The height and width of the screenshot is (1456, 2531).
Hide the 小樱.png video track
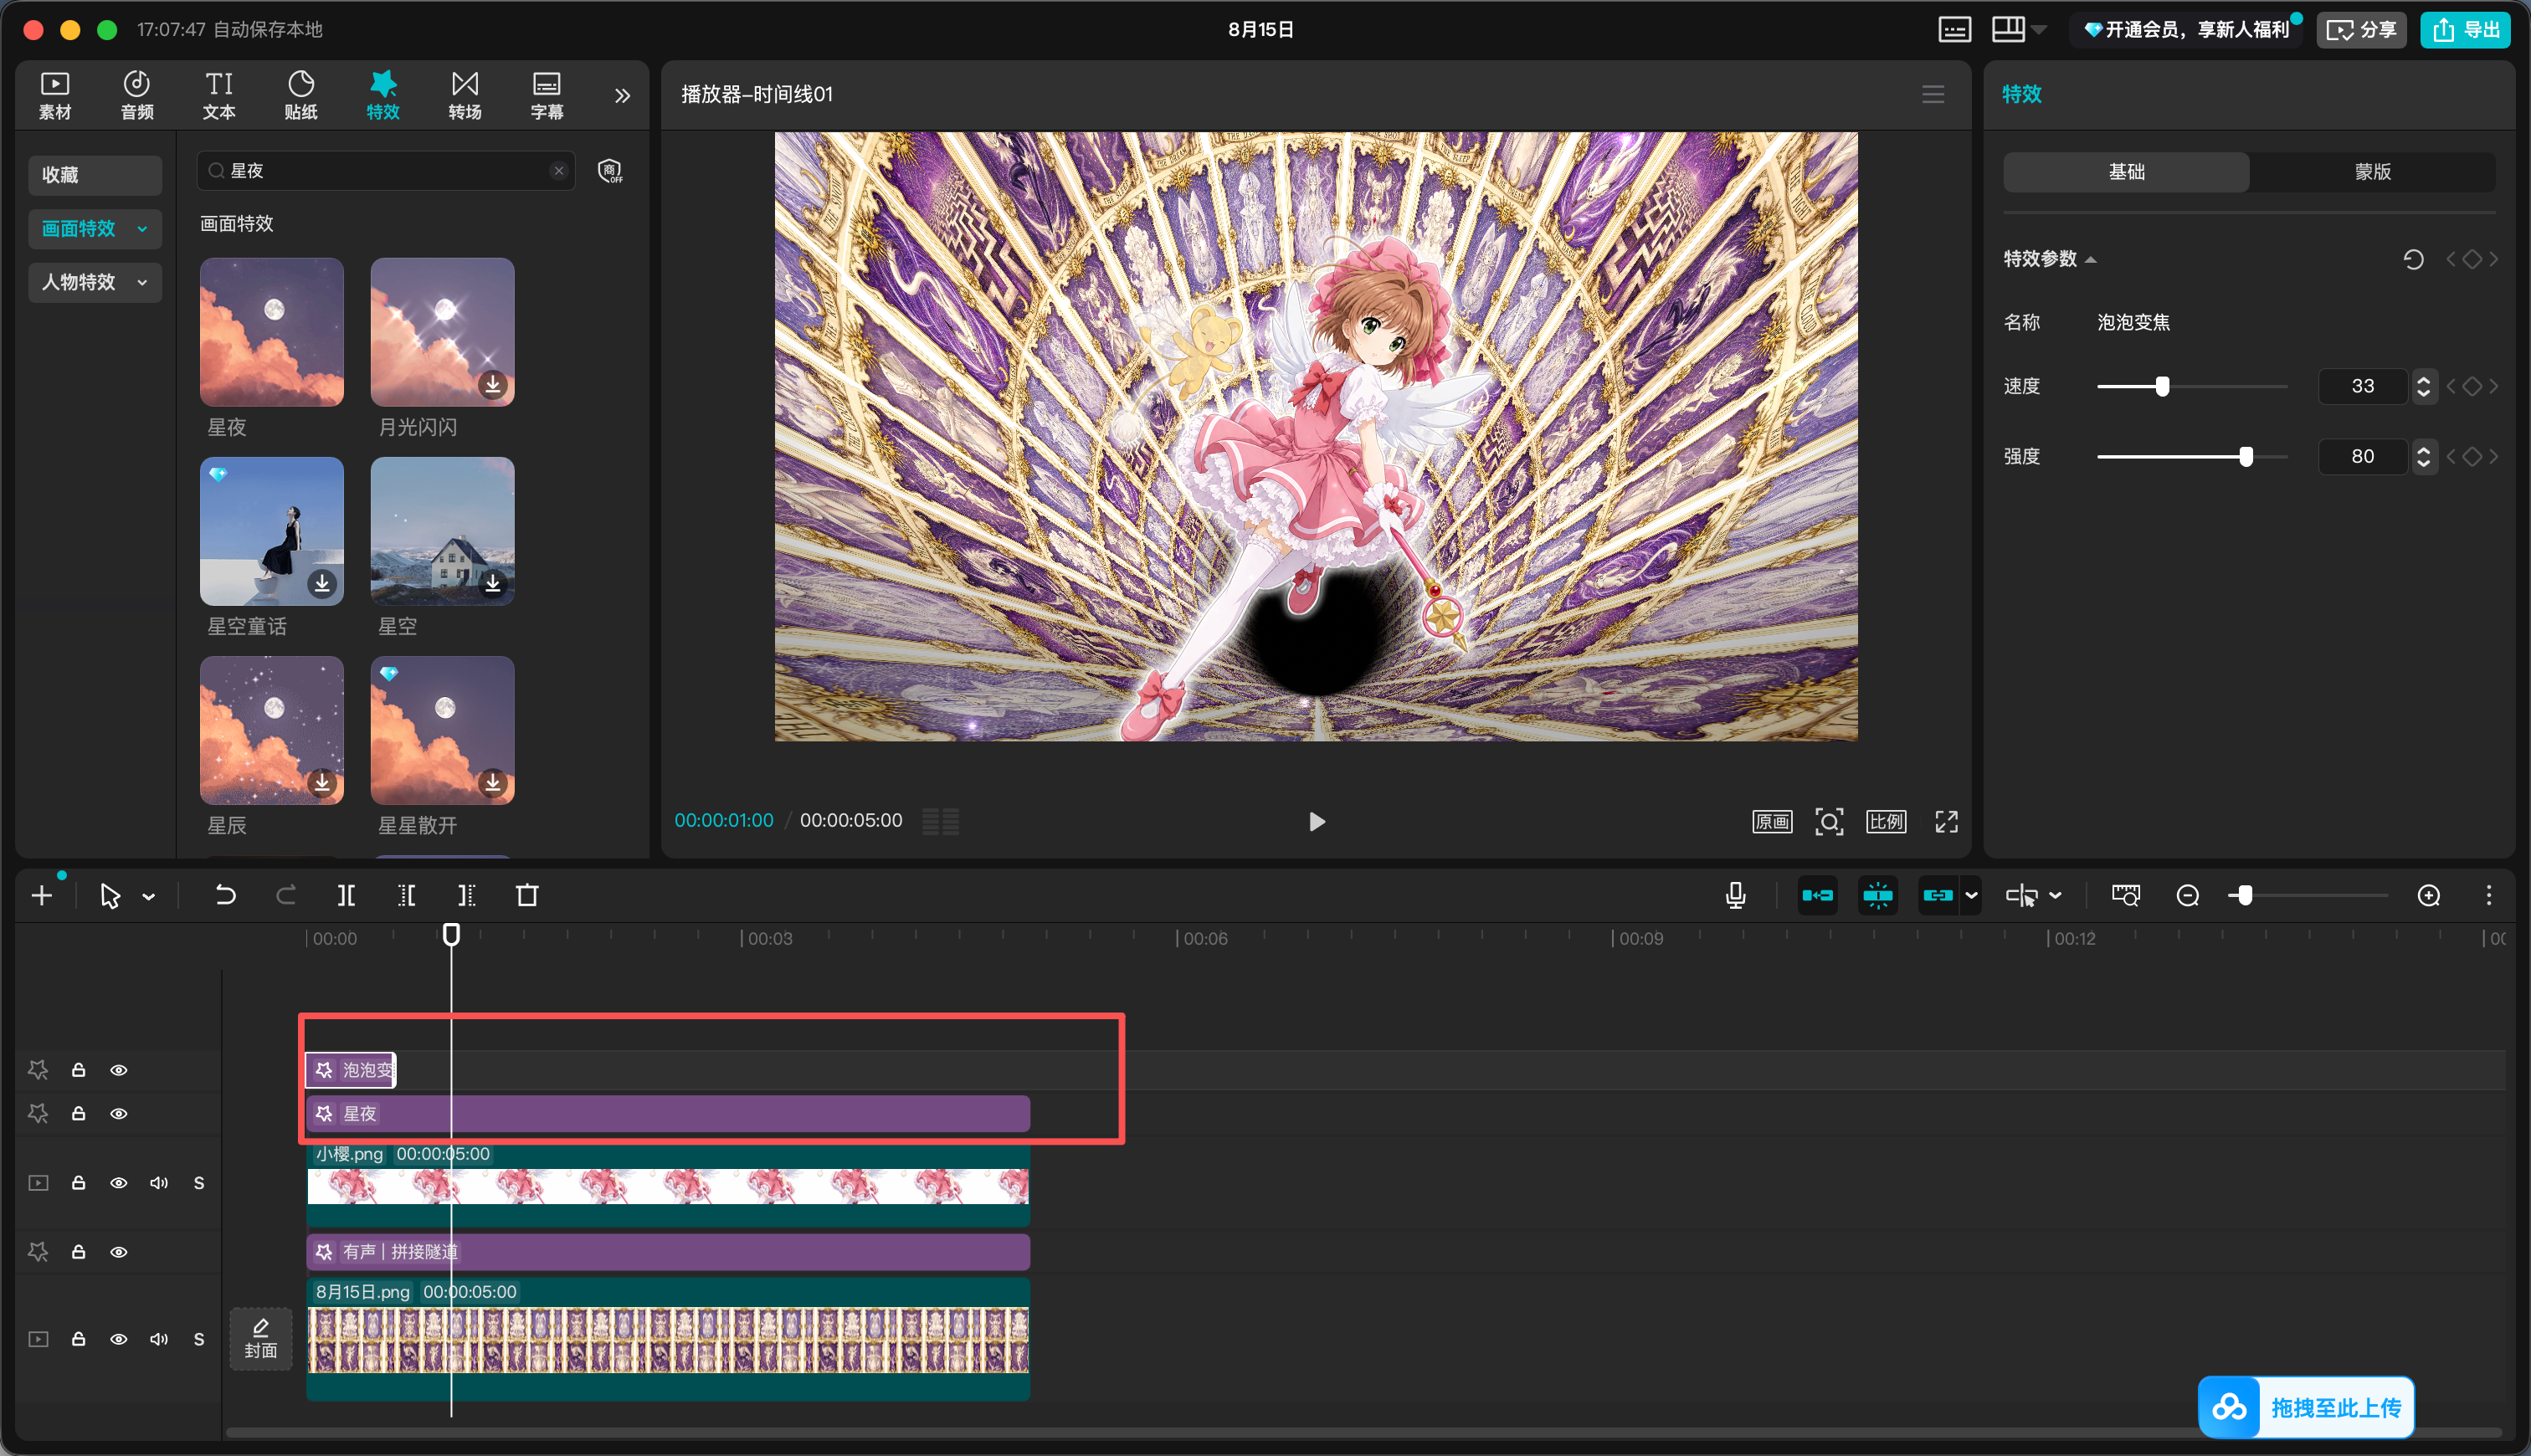tap(119, 1184)
